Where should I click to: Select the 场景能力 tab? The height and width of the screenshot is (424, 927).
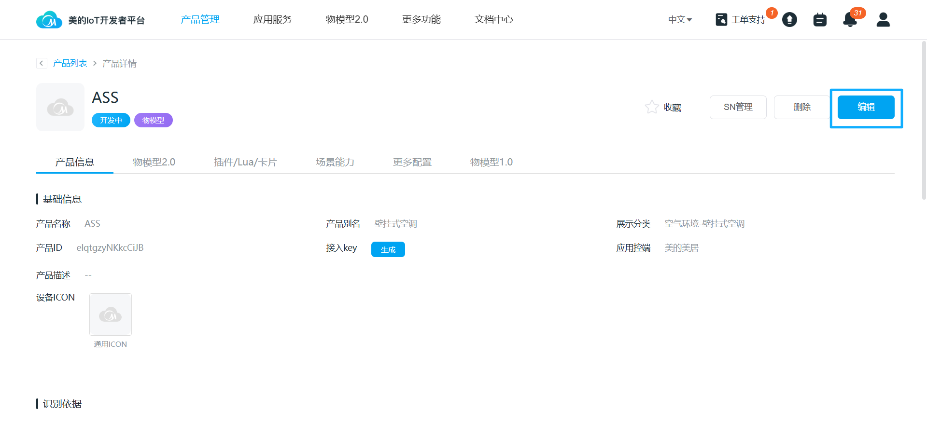[335, 162]
